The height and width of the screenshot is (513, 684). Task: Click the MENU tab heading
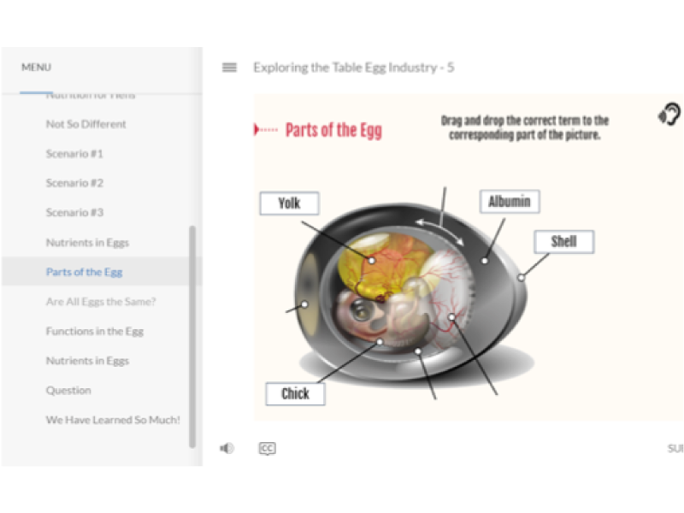pyautogui.click(x=36, y=68)
